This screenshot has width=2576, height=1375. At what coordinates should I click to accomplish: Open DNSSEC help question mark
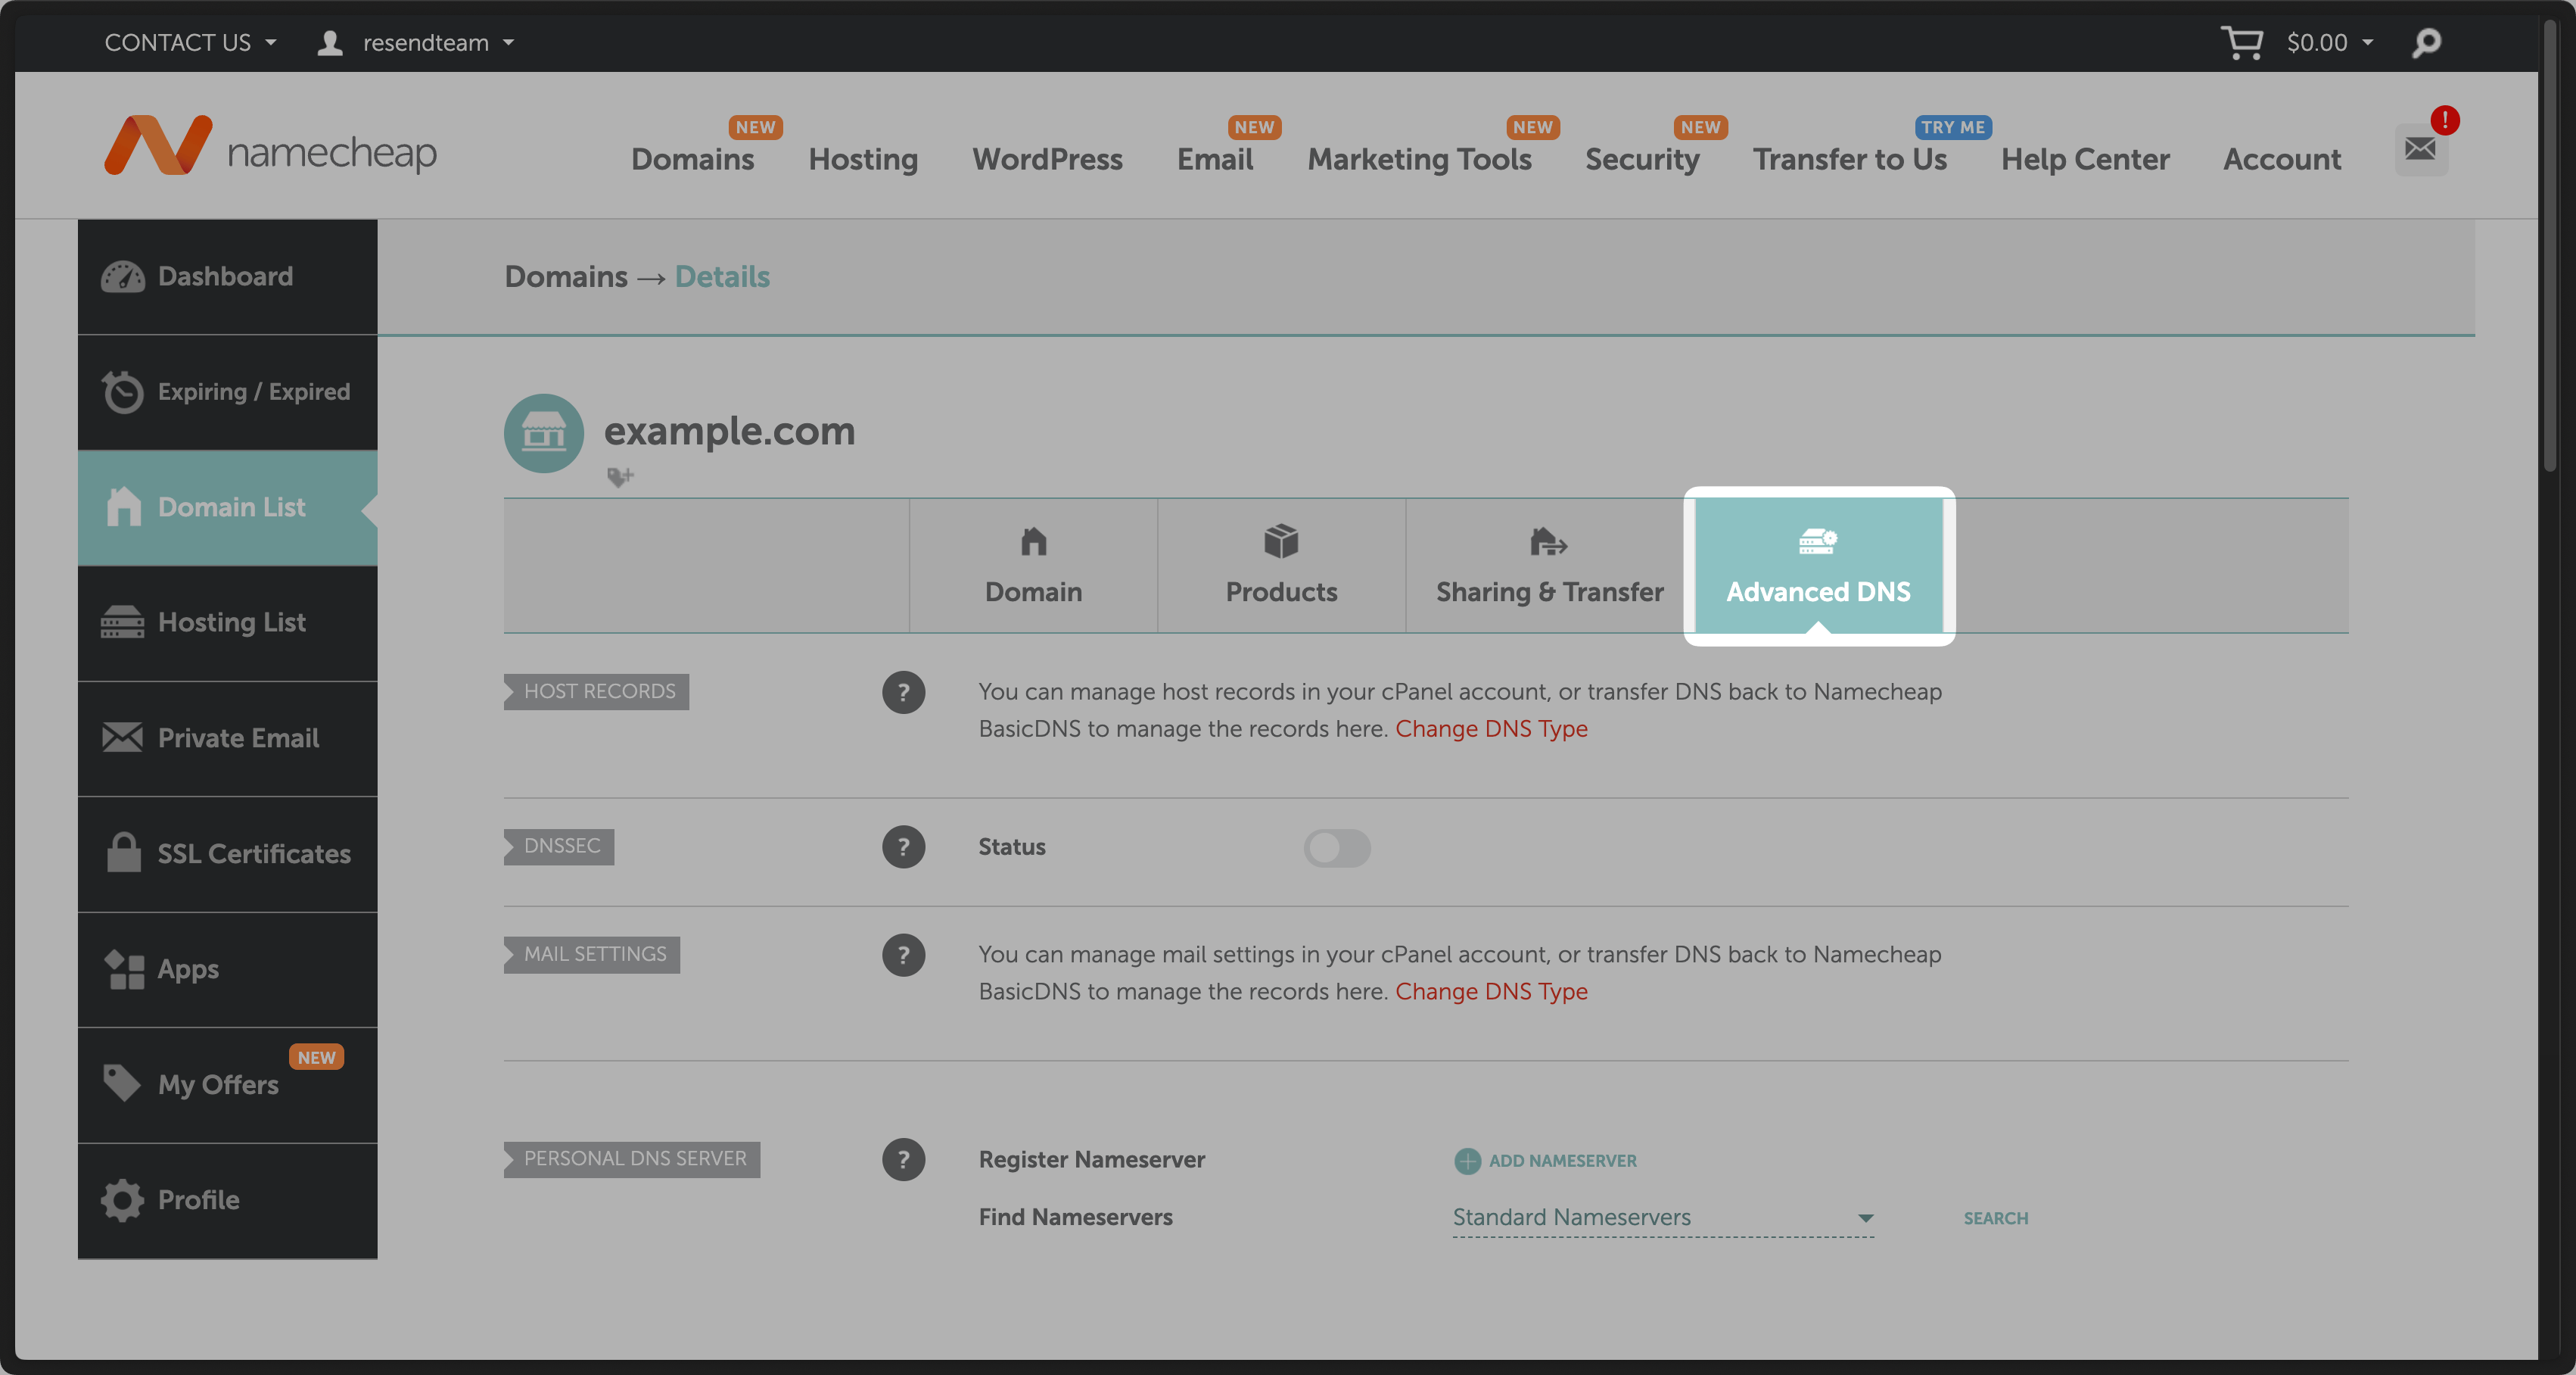[903, 847]
